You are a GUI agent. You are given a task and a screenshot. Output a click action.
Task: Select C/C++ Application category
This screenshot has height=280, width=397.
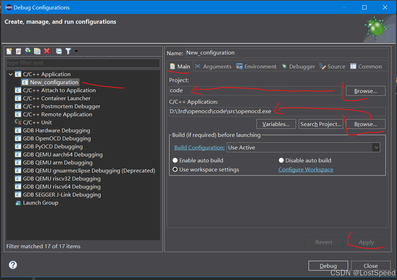[x=46, y=74]
